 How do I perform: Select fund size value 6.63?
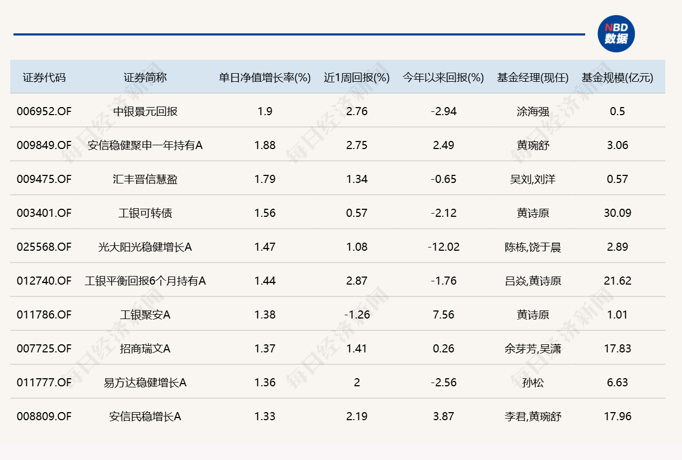pyautogui.click(x=617, y=383)
